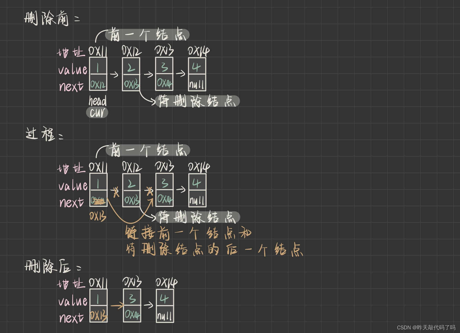The image size is (460, 333).
Task: Click the highlighted 'cur' pointer label
Action: coord(97,113)
